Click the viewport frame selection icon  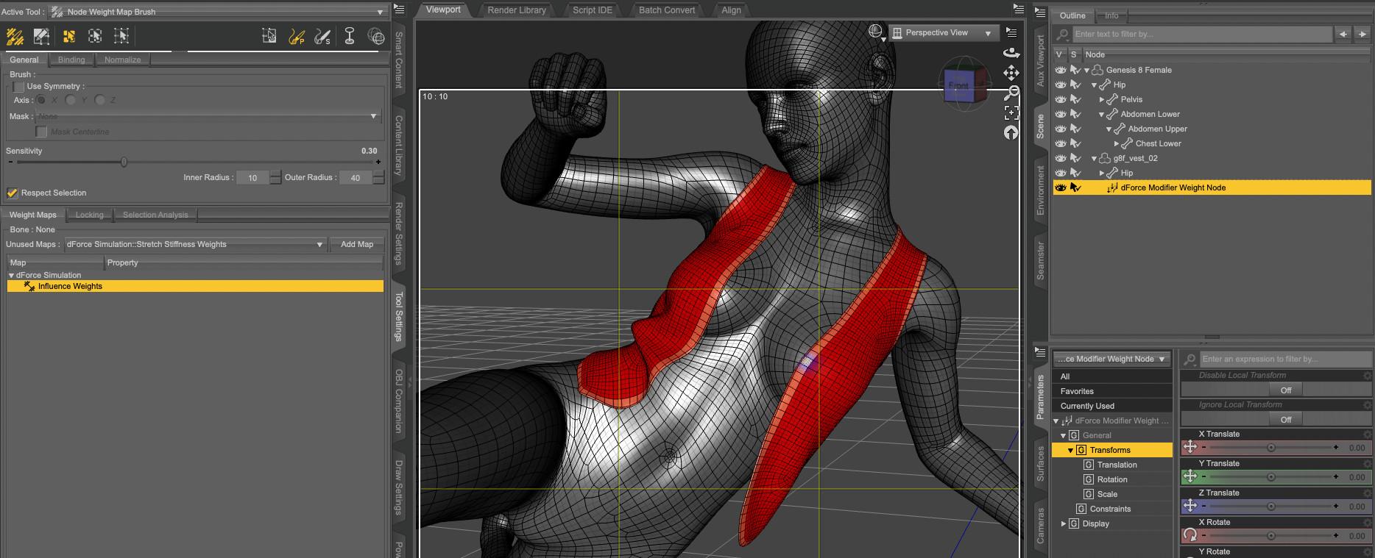pyautogui.click(x=1011, y=112)
